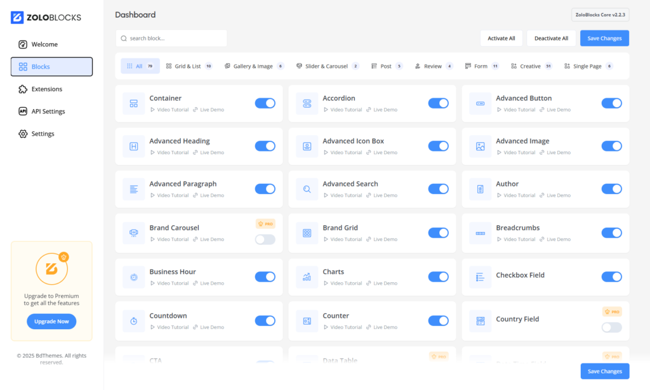Switch to Grid & List tab

click(189, 66)
